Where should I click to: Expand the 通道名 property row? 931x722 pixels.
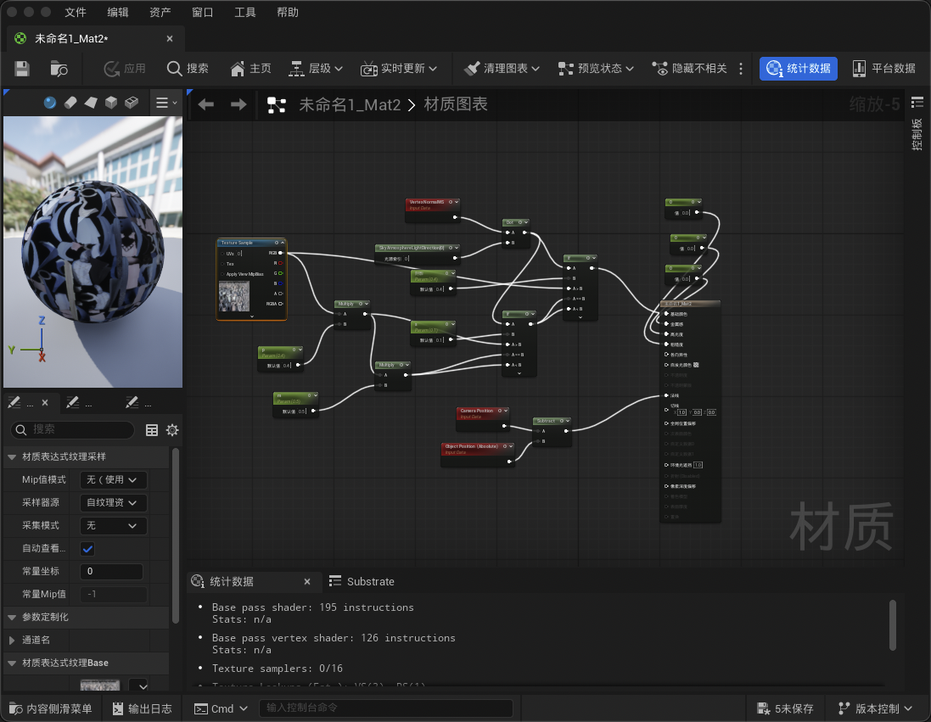click(x=12, y=640)
